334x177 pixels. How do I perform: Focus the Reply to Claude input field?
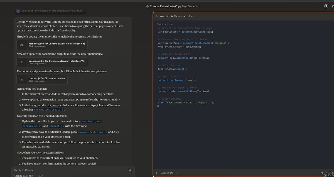coord(70,170)
